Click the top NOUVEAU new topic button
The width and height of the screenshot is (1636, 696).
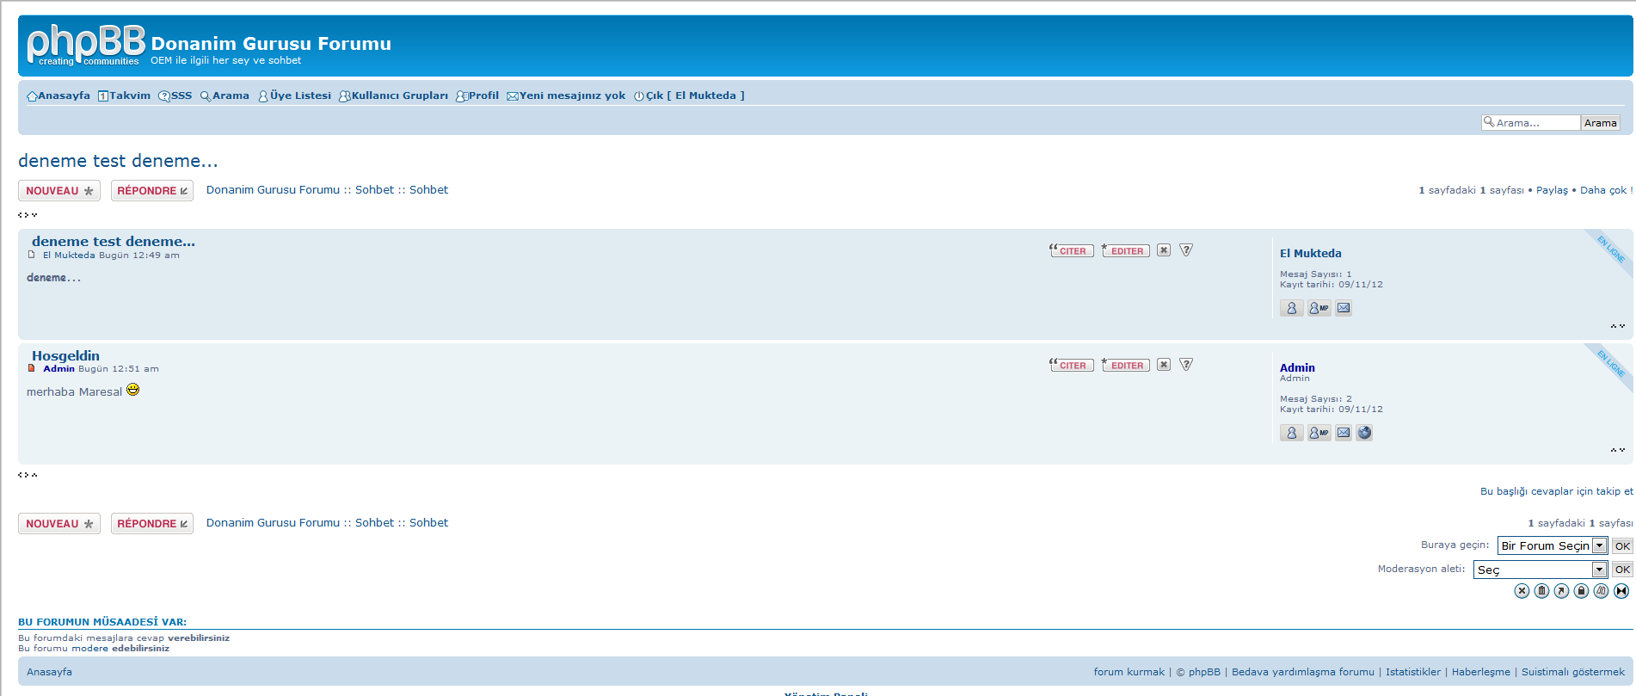point(59,191)
